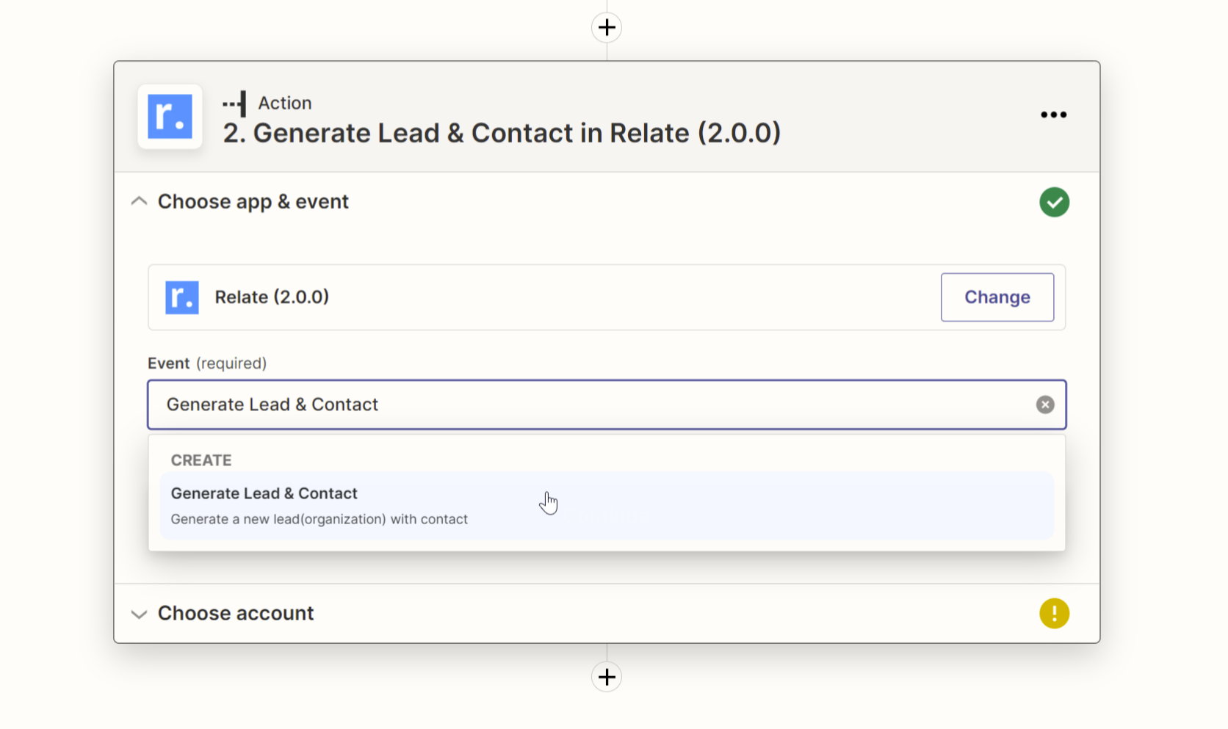Clear the Event field with the x icon
Image resolution: width=1228 pixels, height=729 pixels.
coord(1044,405)
